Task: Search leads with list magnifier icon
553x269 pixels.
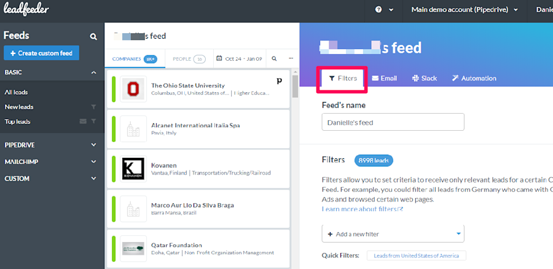Action: pos(274,59)
